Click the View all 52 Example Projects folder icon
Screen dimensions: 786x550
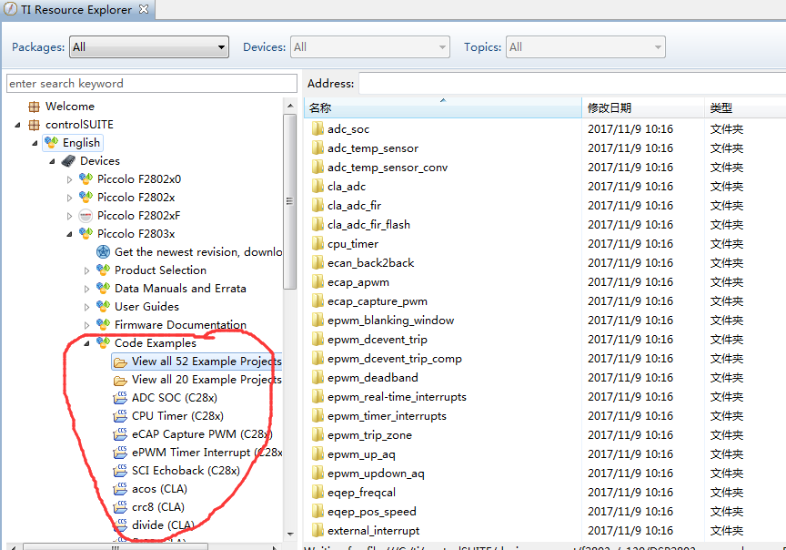pos(120,362)
